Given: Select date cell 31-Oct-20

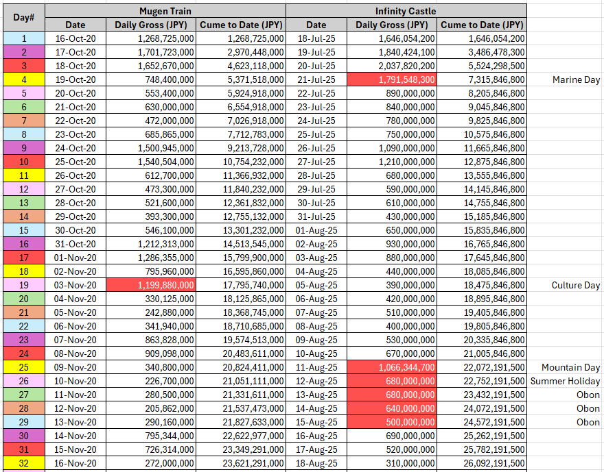Looking at the screenshot, I should [75, 244].
